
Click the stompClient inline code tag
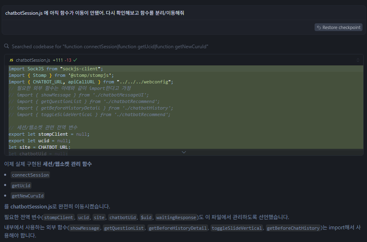[59, 217]
